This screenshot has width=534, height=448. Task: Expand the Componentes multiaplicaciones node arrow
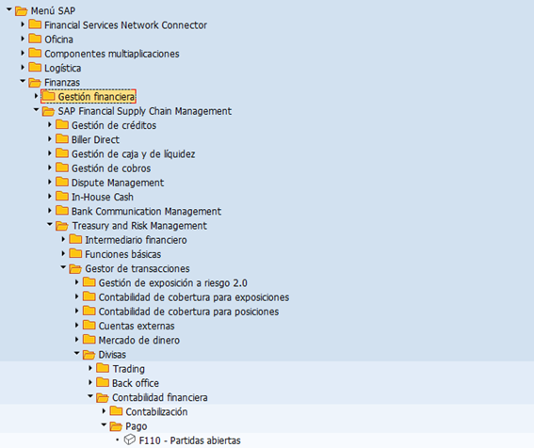[23, 53]
